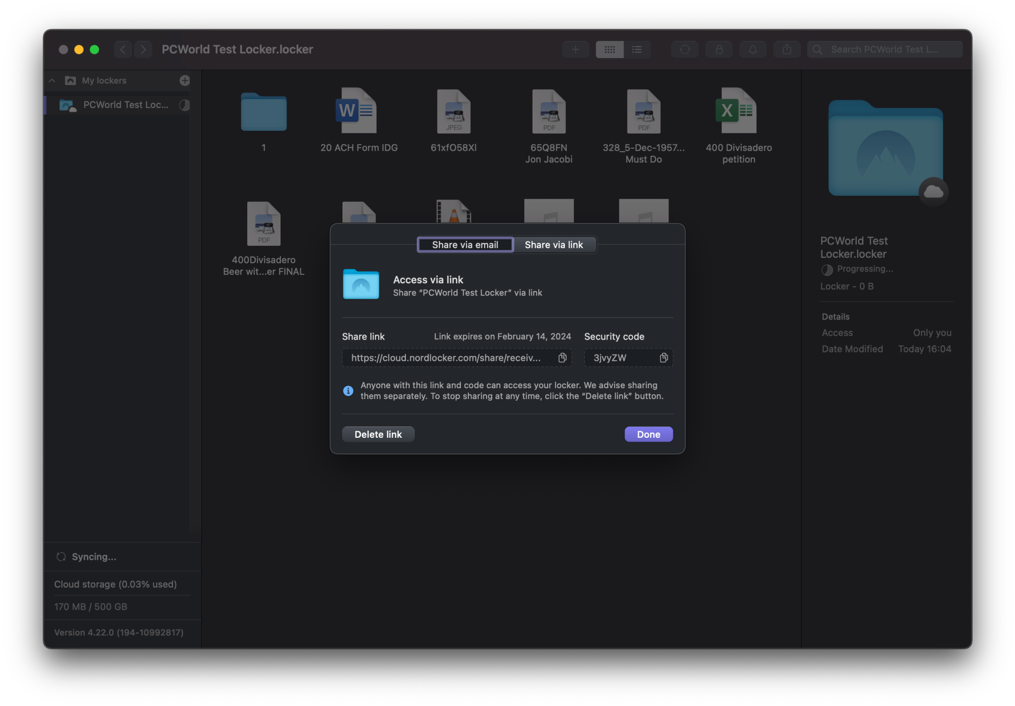Select the Share via link tab
1015x706 pixels.
[x=554, y=245]
